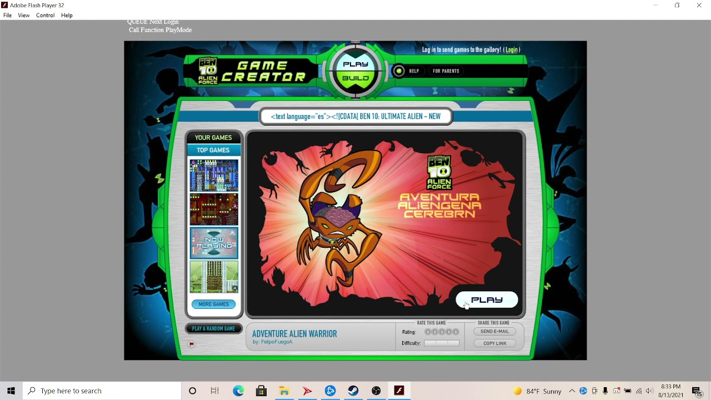Viewport: 711px width, 400px height.
Task: Click the Windows Start button
Action: 11,391
